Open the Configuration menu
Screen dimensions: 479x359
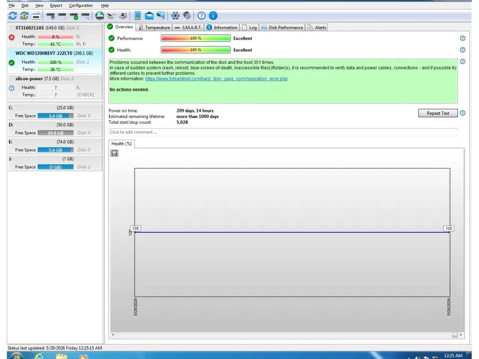coord(81,5)
